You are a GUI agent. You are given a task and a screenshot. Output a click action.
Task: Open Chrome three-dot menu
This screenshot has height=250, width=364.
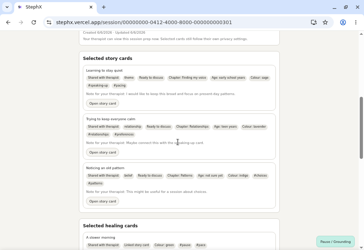[x=355, y=22]
